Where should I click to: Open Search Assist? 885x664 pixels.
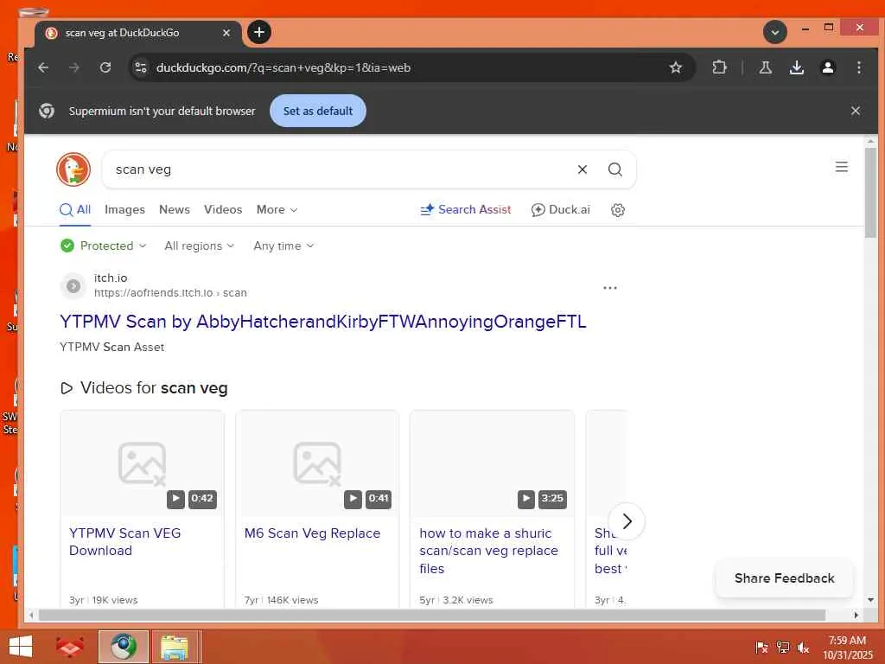[x=466, y=209]
